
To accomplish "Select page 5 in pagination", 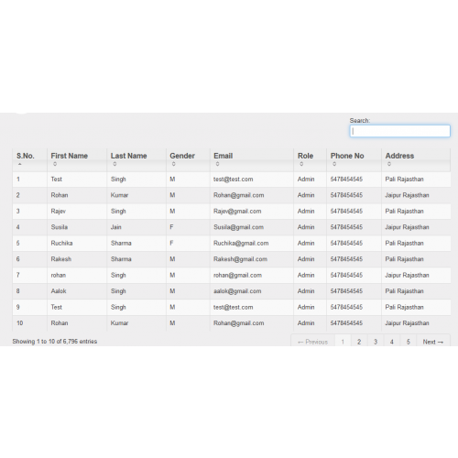I will pos(409,342).
